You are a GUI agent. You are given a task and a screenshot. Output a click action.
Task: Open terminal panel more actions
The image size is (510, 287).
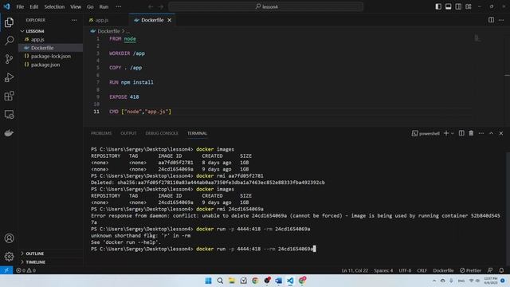pyautogui.click(x=481, y=133)
